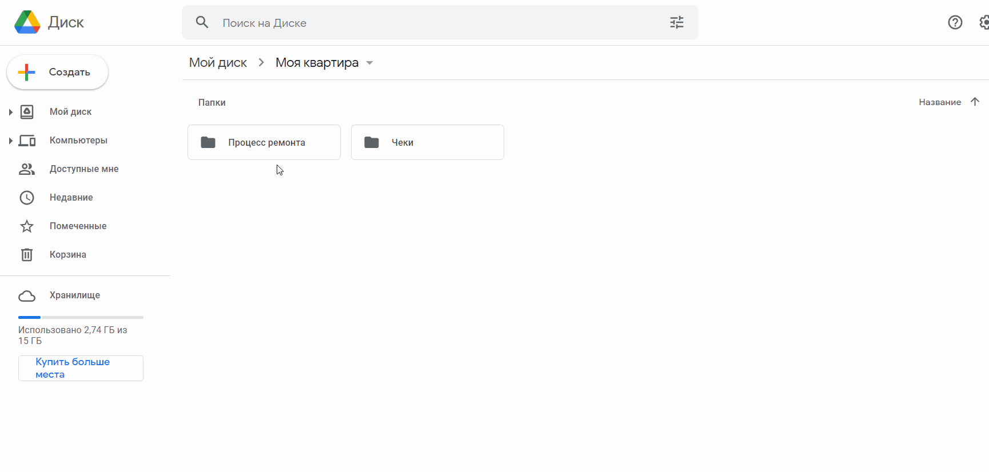Click the Storage (Хранилище) cloud icon
Image resolution: width=989 pixels, height=472 pixels.
click(27, 295)
